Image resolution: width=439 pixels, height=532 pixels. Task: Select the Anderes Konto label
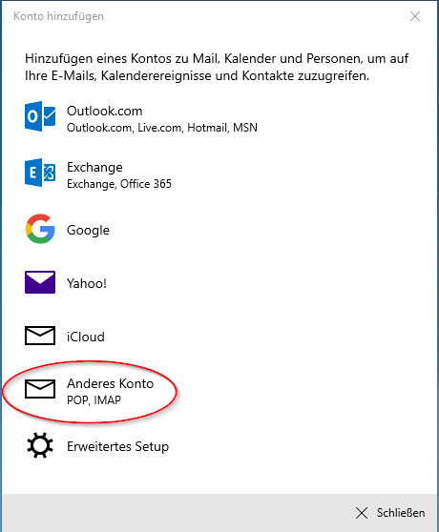click(111, 383)
